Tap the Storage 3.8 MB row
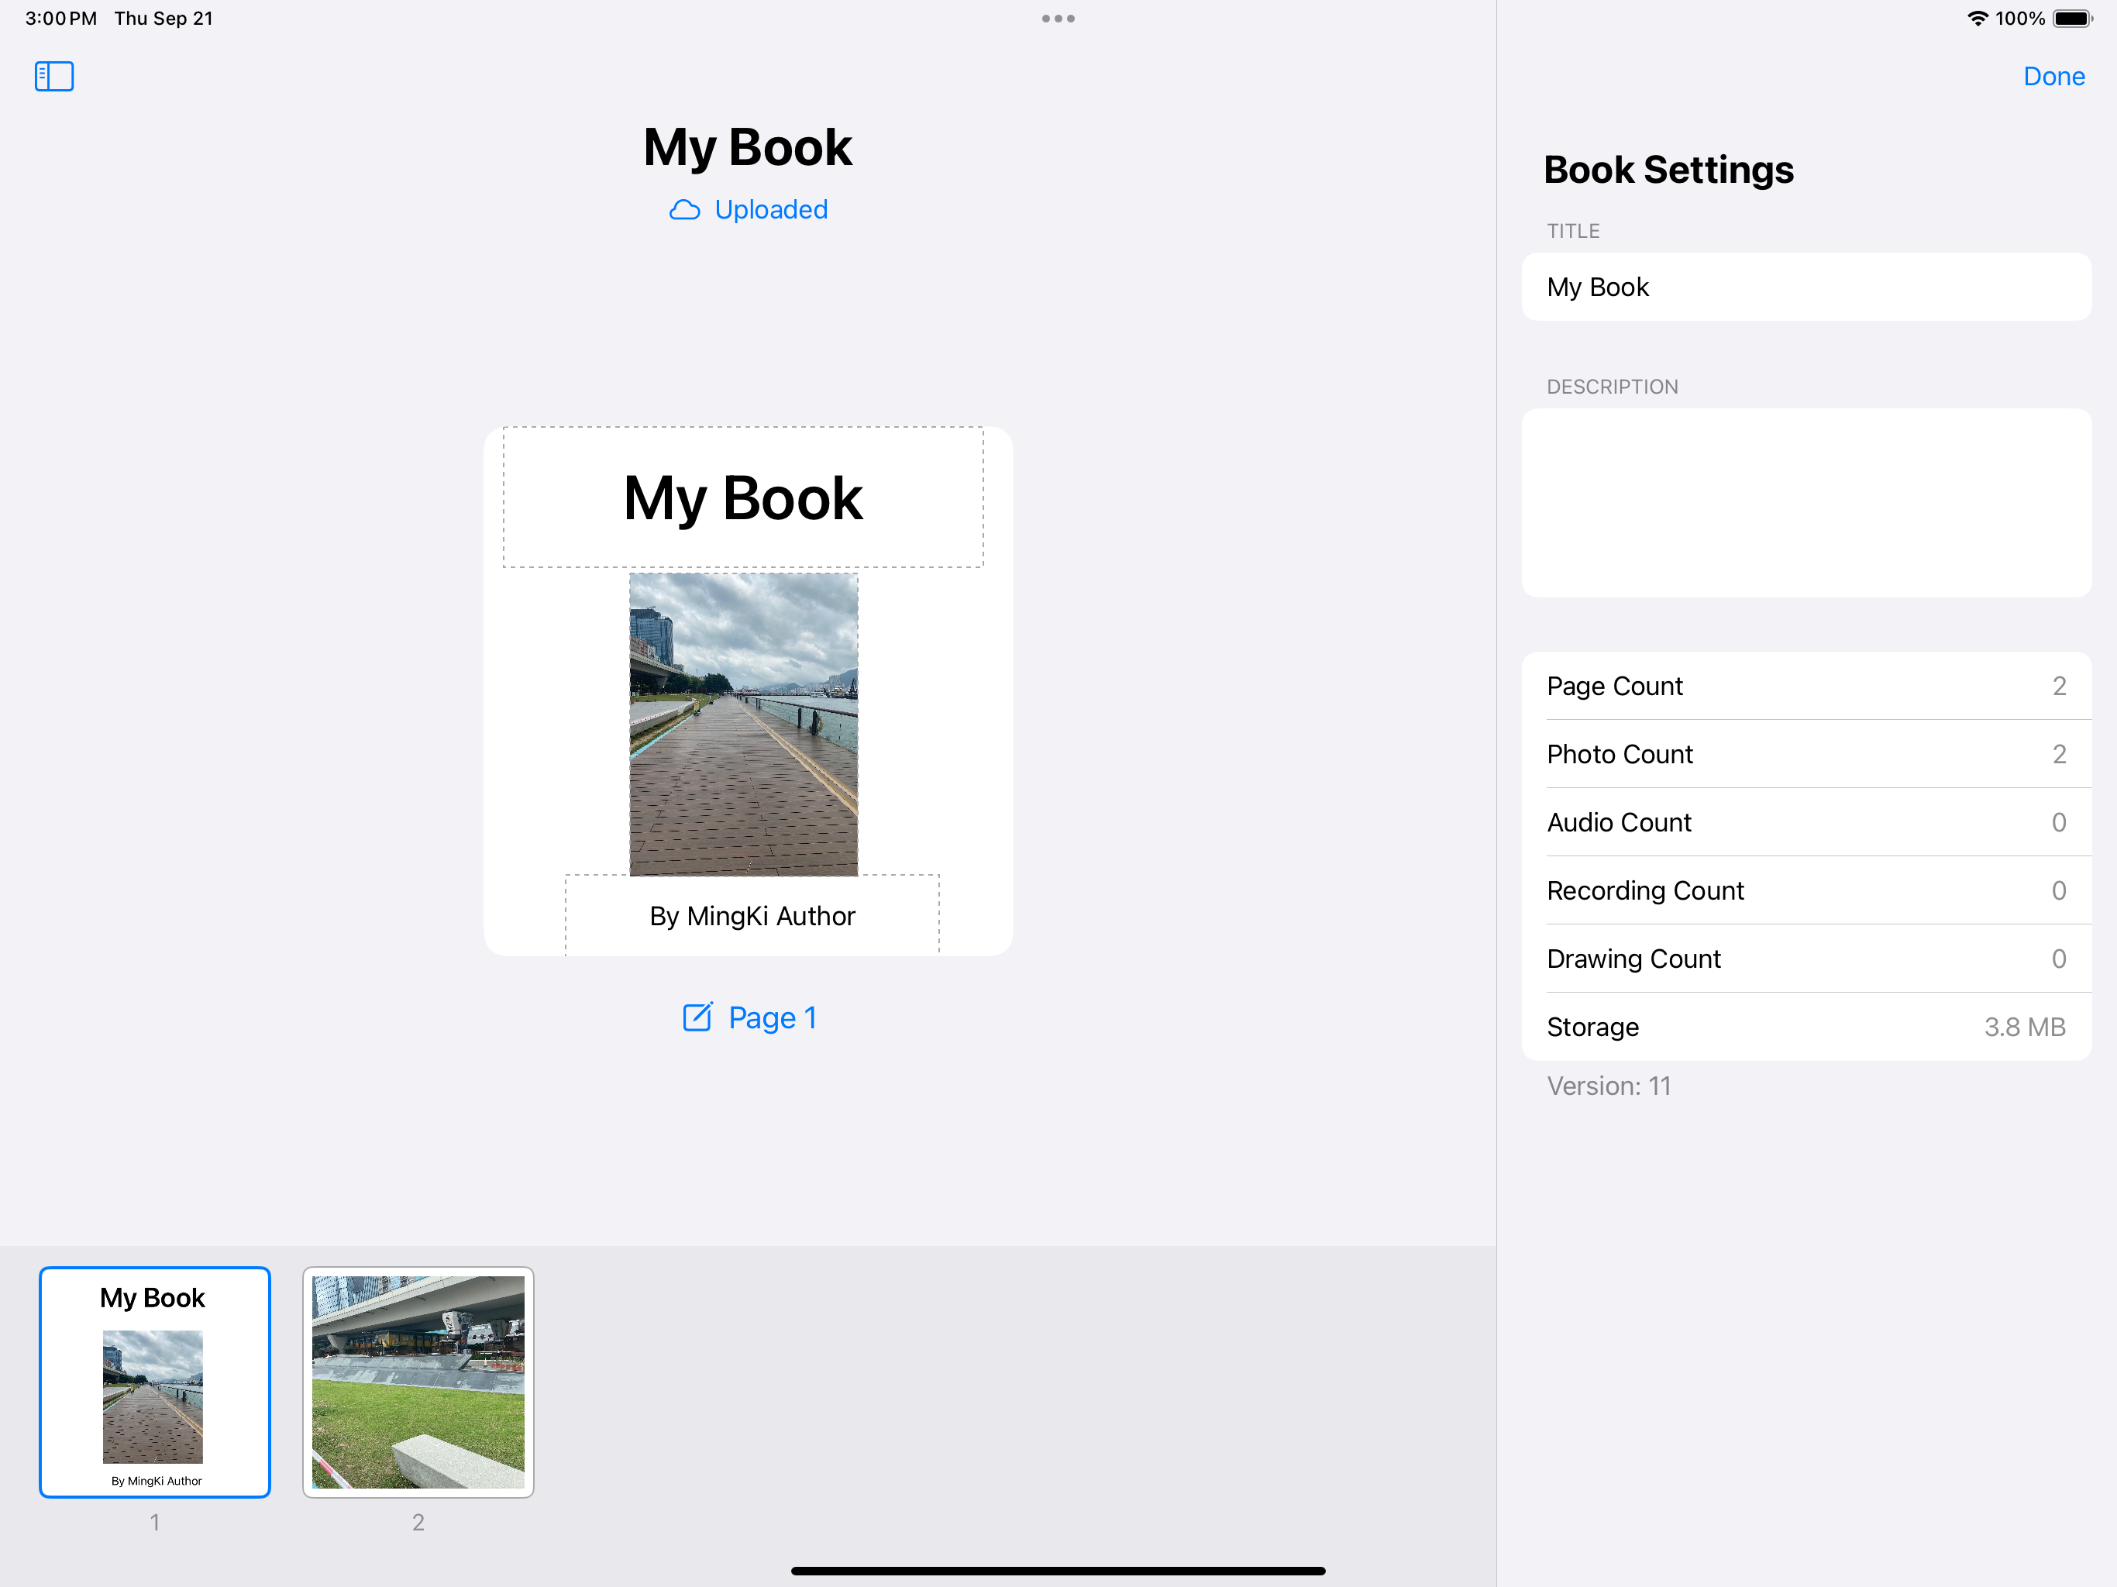 click(1806, 1027)
